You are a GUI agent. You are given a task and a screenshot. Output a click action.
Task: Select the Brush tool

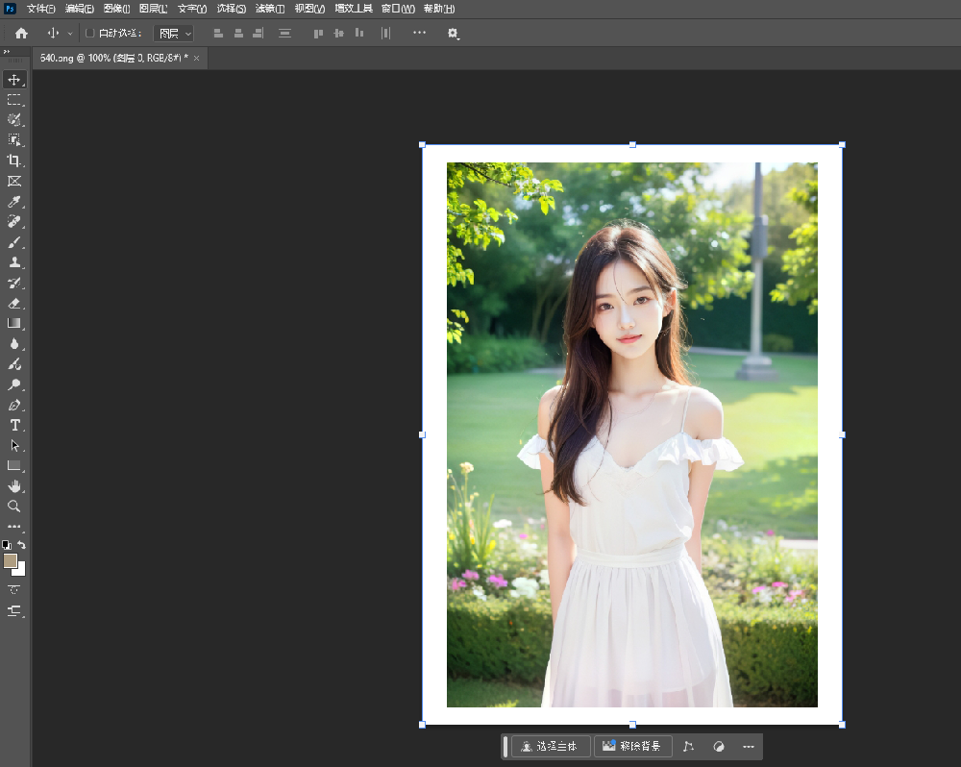(14, 242)
